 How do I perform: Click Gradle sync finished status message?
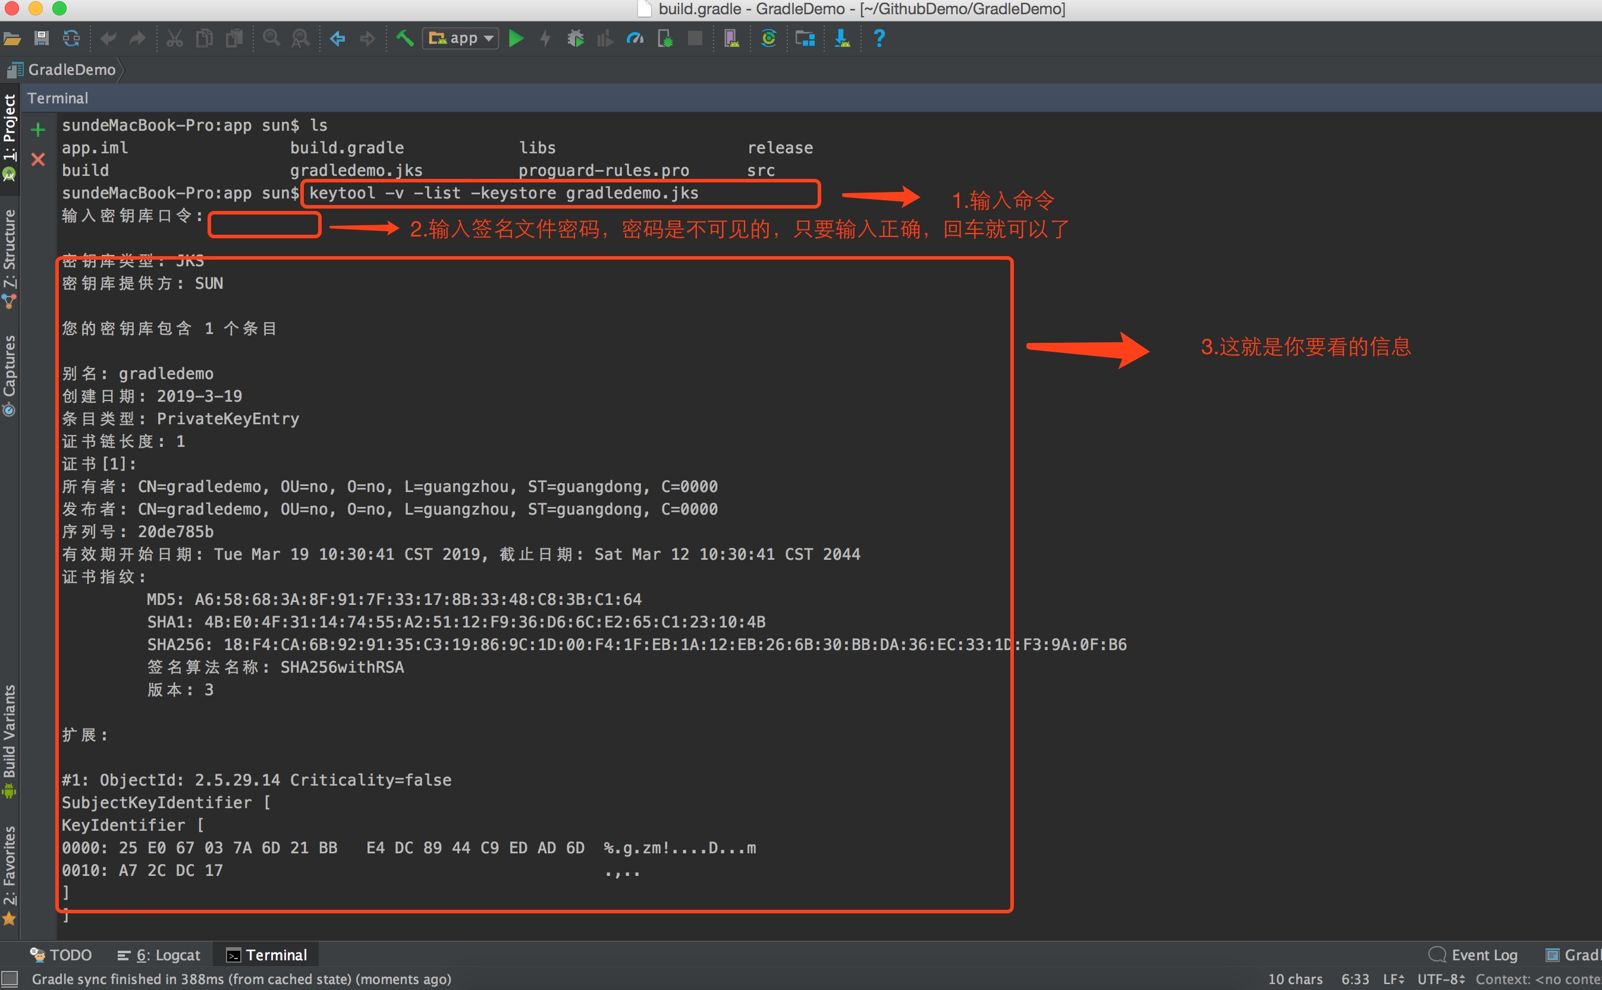(x=241, y=979)
